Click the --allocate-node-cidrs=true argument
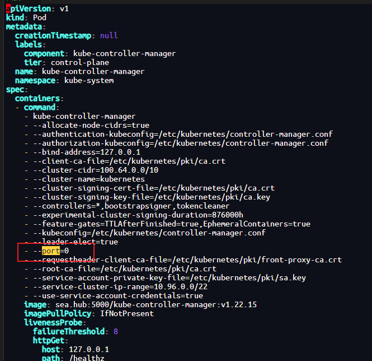This screenshot has width=372, height=361. coord(91,125)
